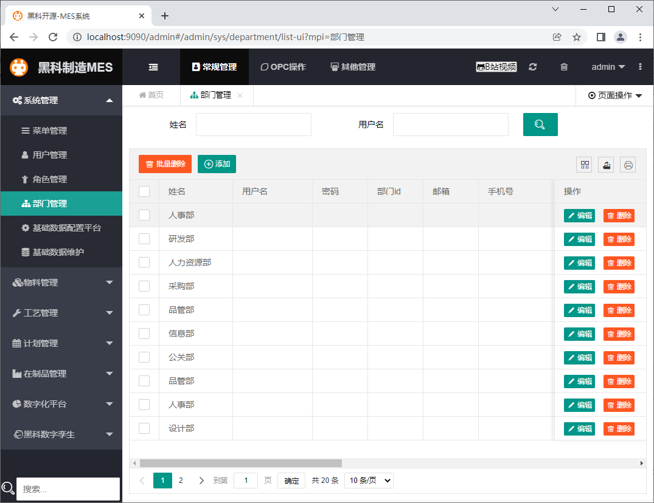Toggle the sidebar collapse icon
Image resolution: width=654 pixels, height=503 pixels.
pyautogui.click(x=153, y=67)
